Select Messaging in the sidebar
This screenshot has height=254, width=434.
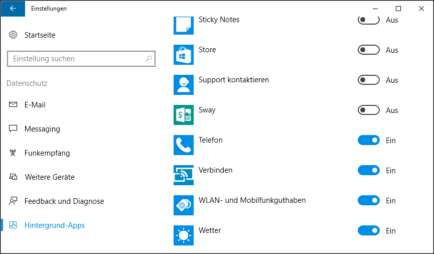tap(42, 129)
